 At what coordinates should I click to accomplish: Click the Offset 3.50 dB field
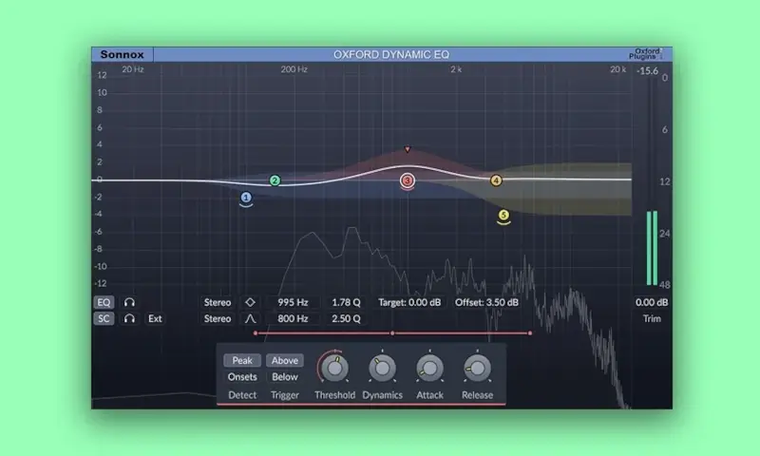coord(486,302)
